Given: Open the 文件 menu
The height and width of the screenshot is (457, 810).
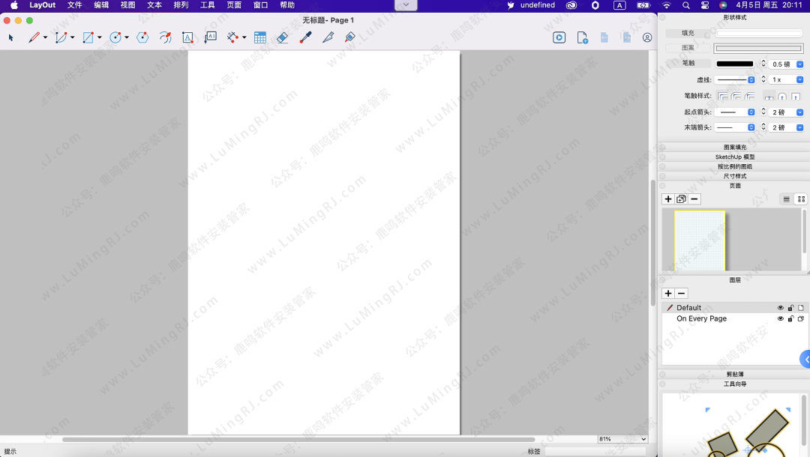Looking at the screenshot, I should 75,5.
